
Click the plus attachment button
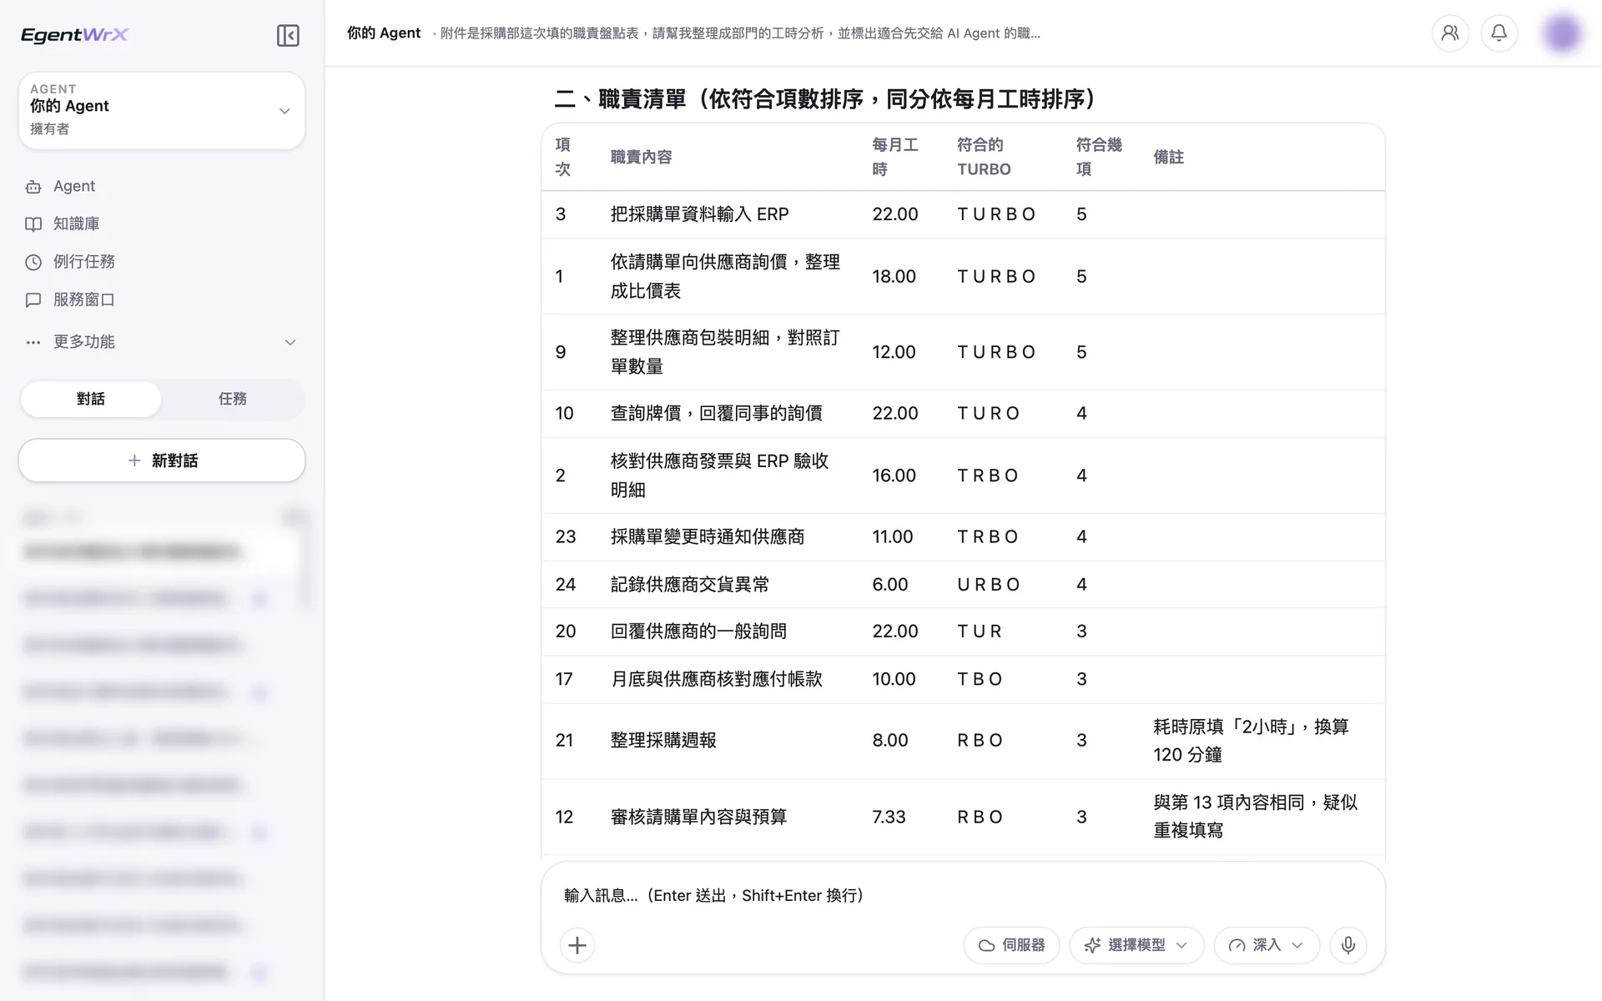pos(577,945)
